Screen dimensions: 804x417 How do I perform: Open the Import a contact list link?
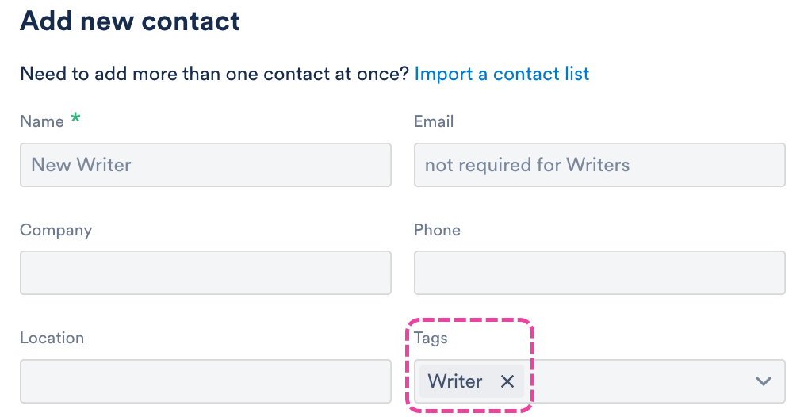click(501, 75)
